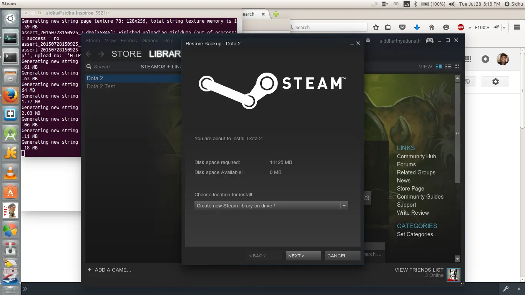Click the Steam library search field
Screen dimensions: 525x295
(111, 67)
